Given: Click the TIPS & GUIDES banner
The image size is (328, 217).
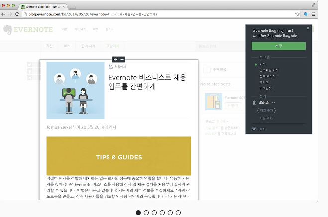Looking at the screenshot, I should 118,156.
